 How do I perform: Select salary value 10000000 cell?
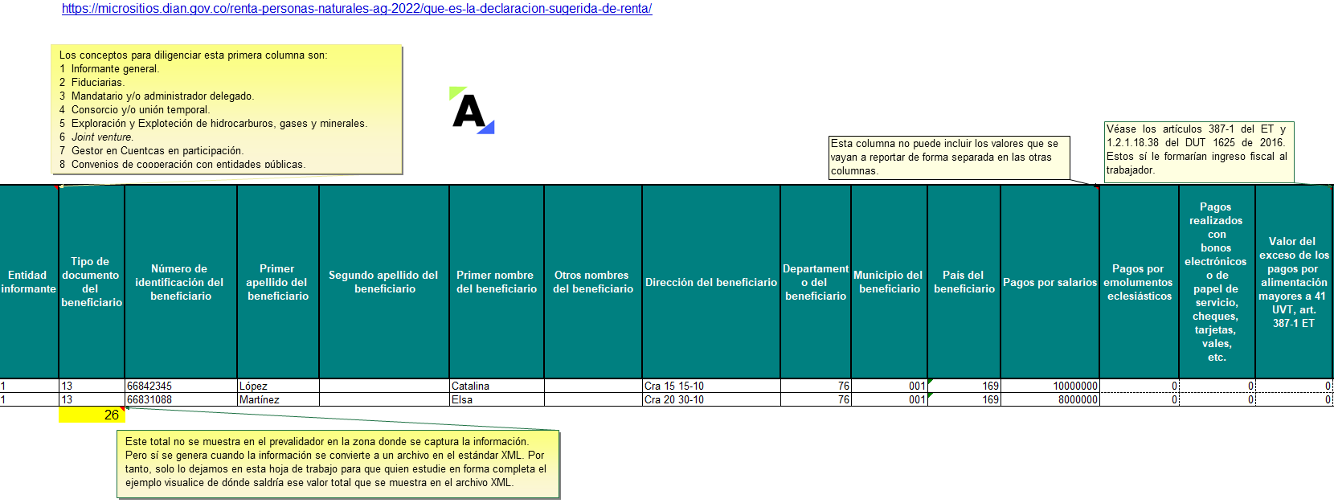point(1050,386)
